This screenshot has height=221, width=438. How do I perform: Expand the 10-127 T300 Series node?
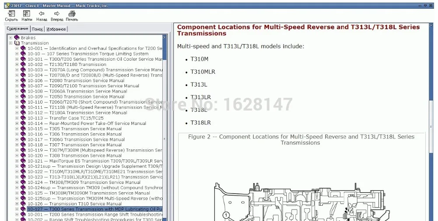pos(17,209)
